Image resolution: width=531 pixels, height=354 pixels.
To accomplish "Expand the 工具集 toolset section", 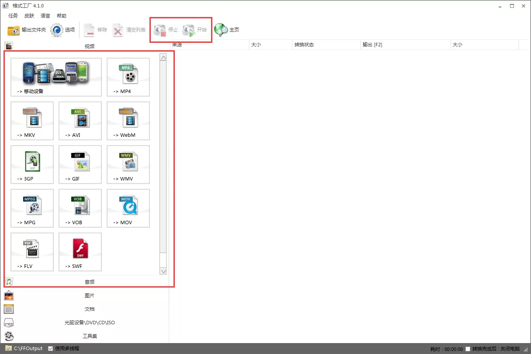I will click(x=86, y=336).
